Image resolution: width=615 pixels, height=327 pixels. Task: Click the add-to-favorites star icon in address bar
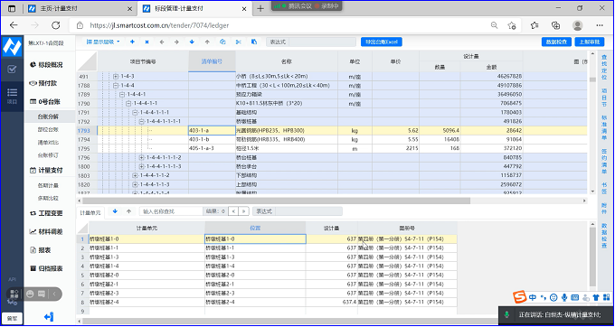pyautogui.click(x=512, y=25)
